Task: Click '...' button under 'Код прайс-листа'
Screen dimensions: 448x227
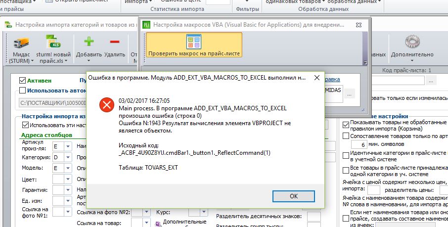Action: coord(431,80)
